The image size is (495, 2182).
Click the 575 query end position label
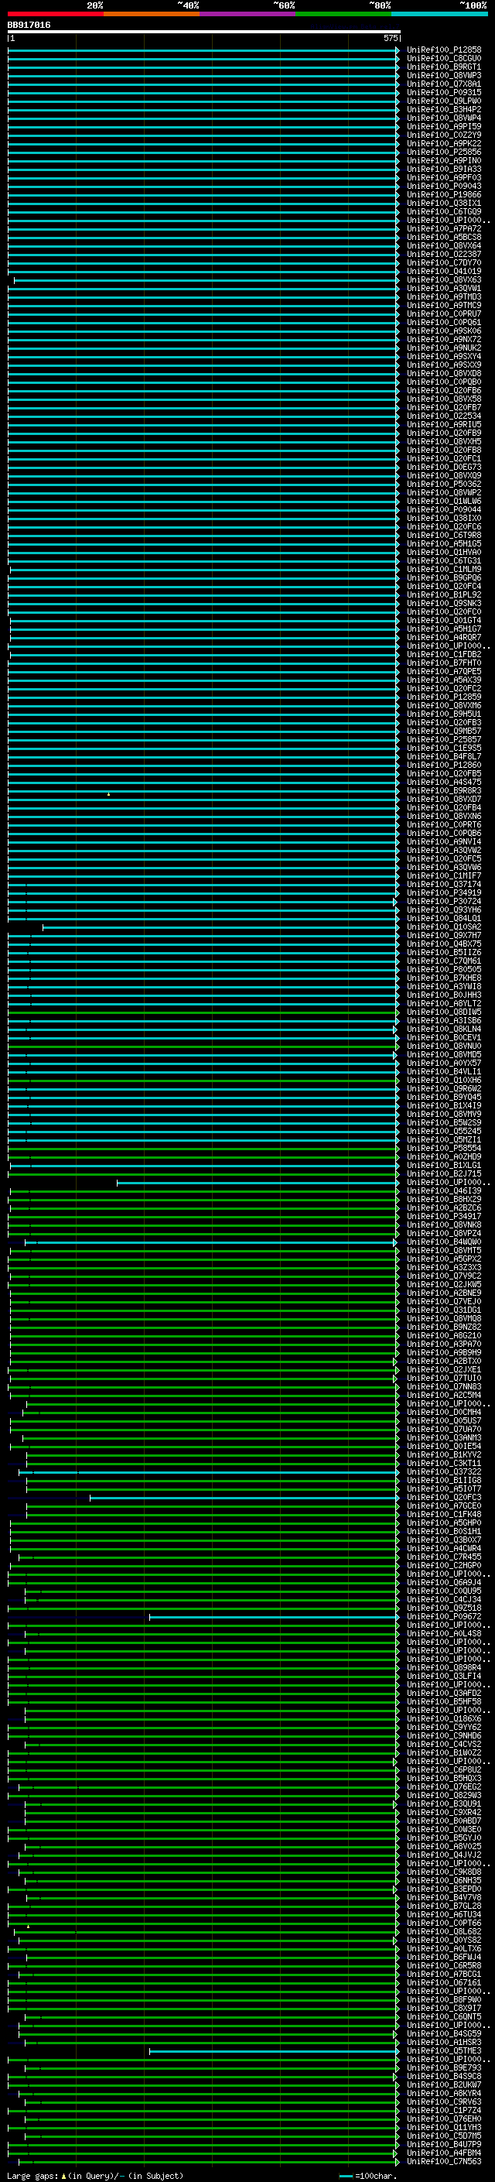pos(390,38)
